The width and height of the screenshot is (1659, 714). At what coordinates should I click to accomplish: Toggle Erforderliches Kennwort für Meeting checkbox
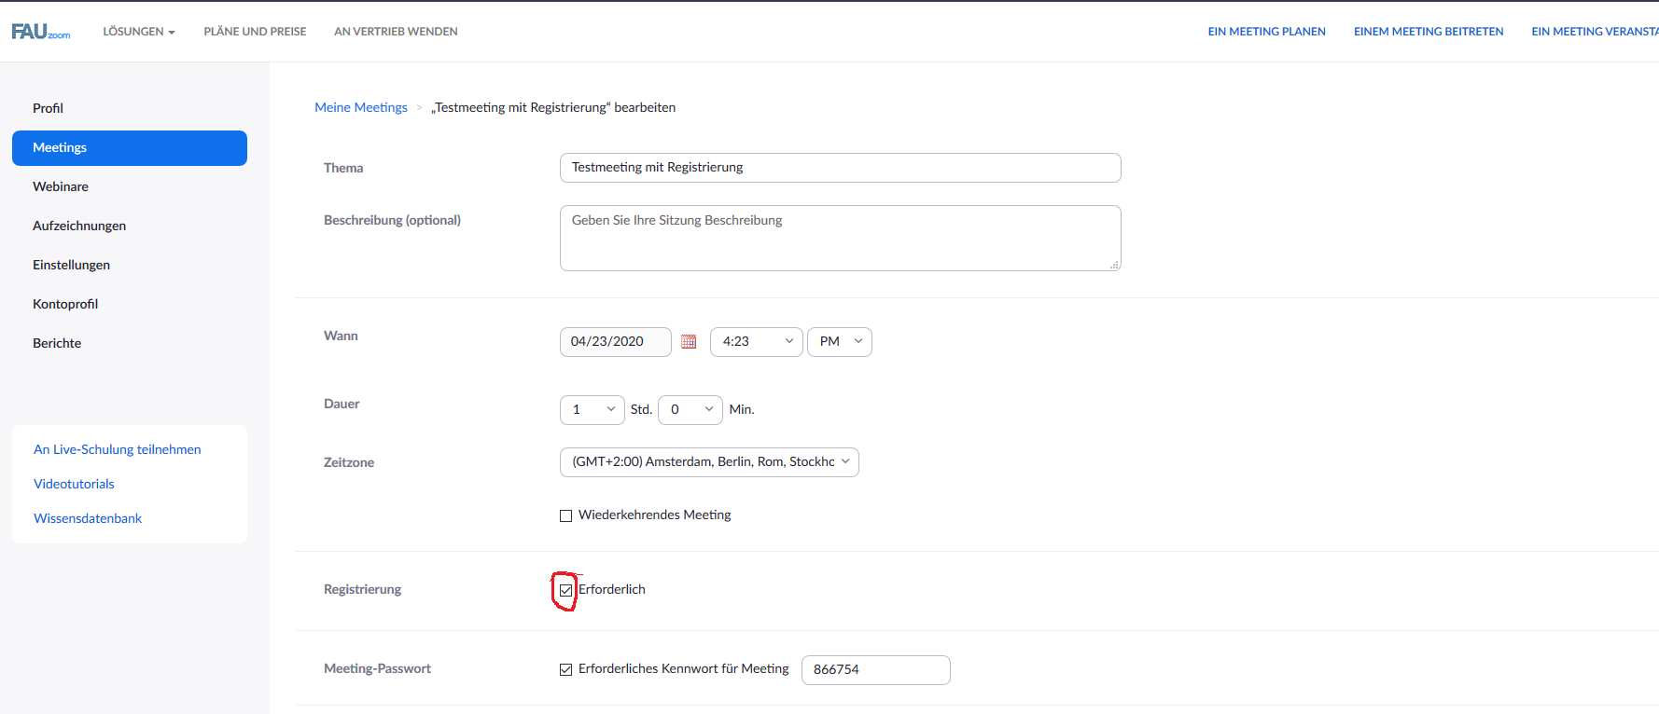point(565,669)
